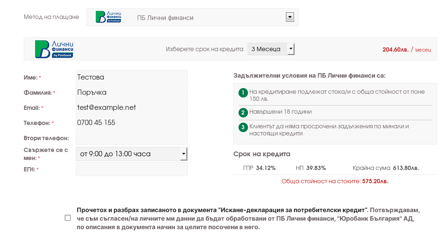Tick the credit declaration consent checkbox

pyautogui.click(x=68, y=218)
